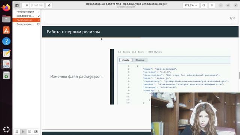Screen dimensions: 240x135
Task: Click the Blame tab in the slide
Action: tap(140, 60)
